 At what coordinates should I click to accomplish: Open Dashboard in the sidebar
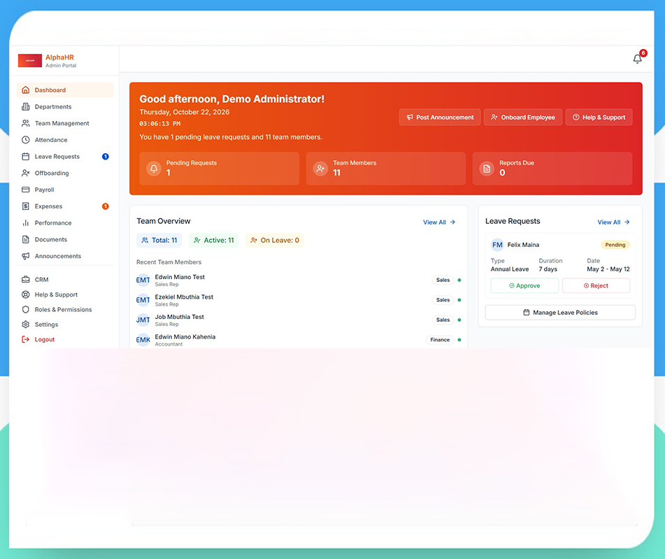[x=65, y=90]
